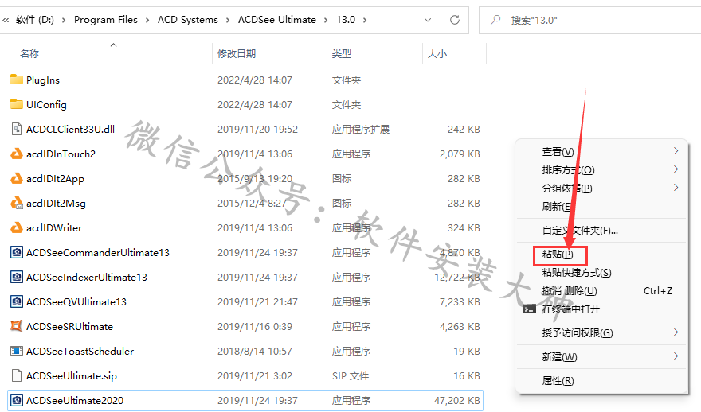Image resolution: width=701 pixels, height=412 pixels.
Task: Select ACDSeeIndexerUltimate13 application icon
Action: click(x=17, y=278)
